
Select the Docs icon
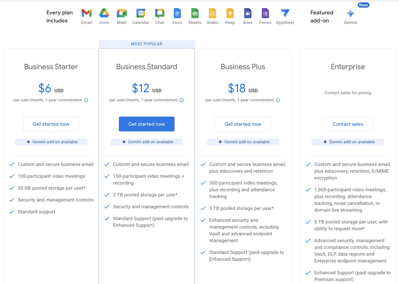pyautogui.click(x=177, y=14)
